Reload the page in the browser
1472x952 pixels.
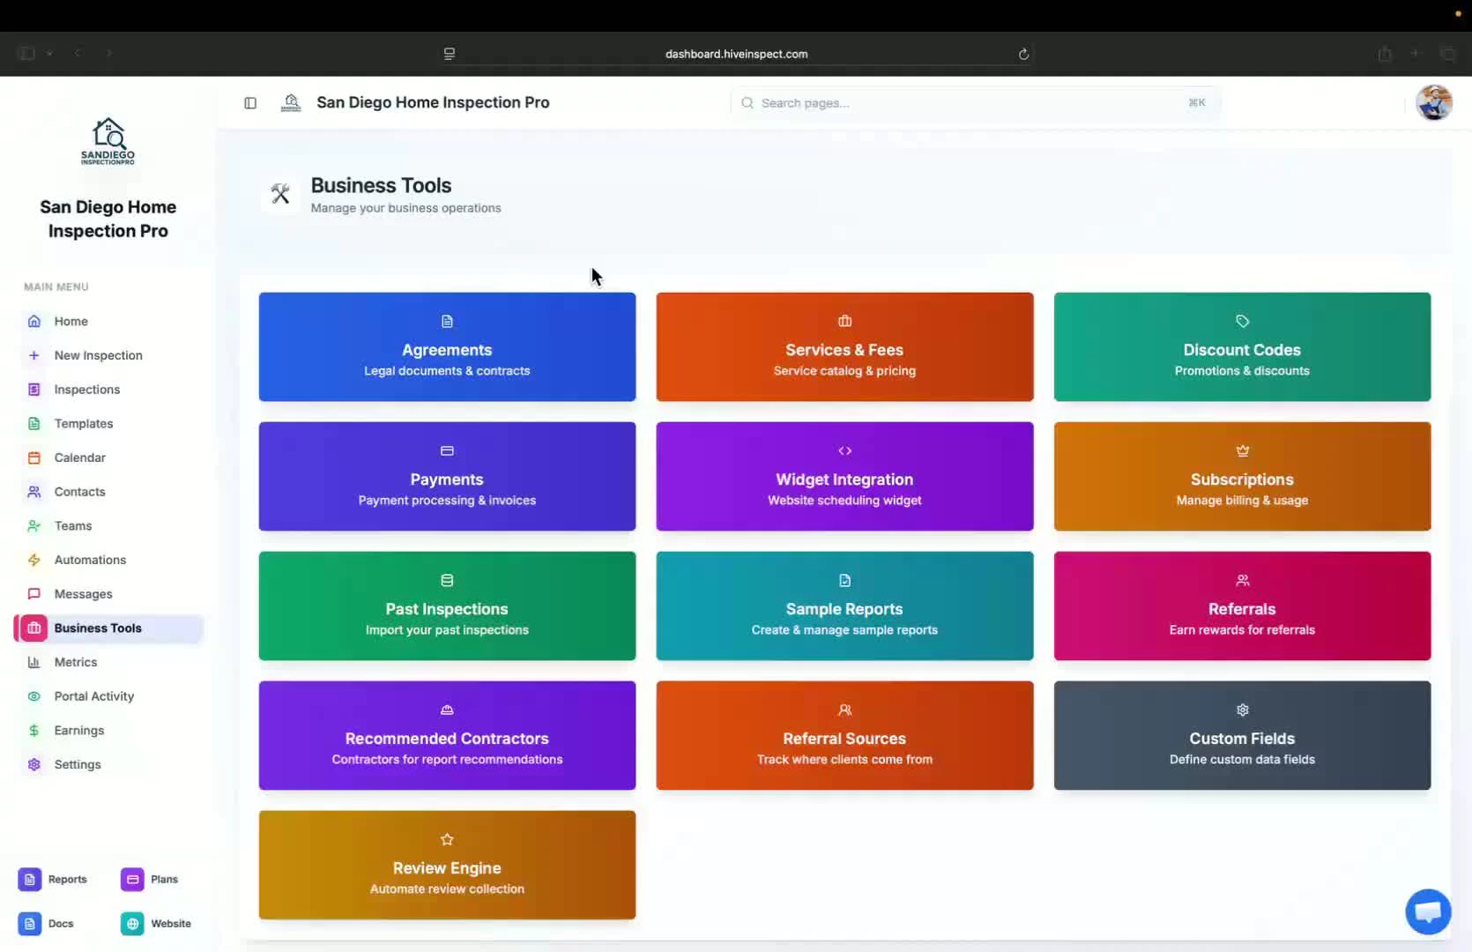(1023, 53)
